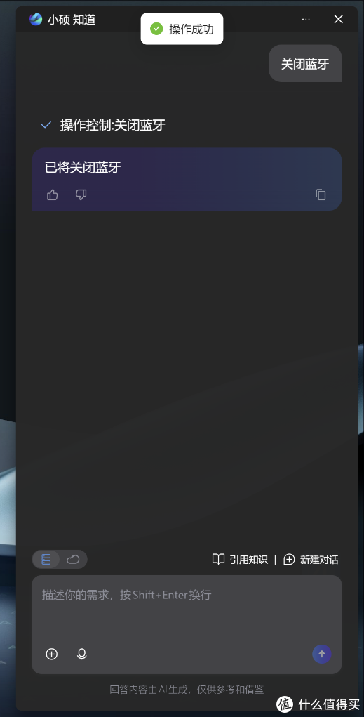Dismiss the 操作成功 success toast

(x=182, y=29)
